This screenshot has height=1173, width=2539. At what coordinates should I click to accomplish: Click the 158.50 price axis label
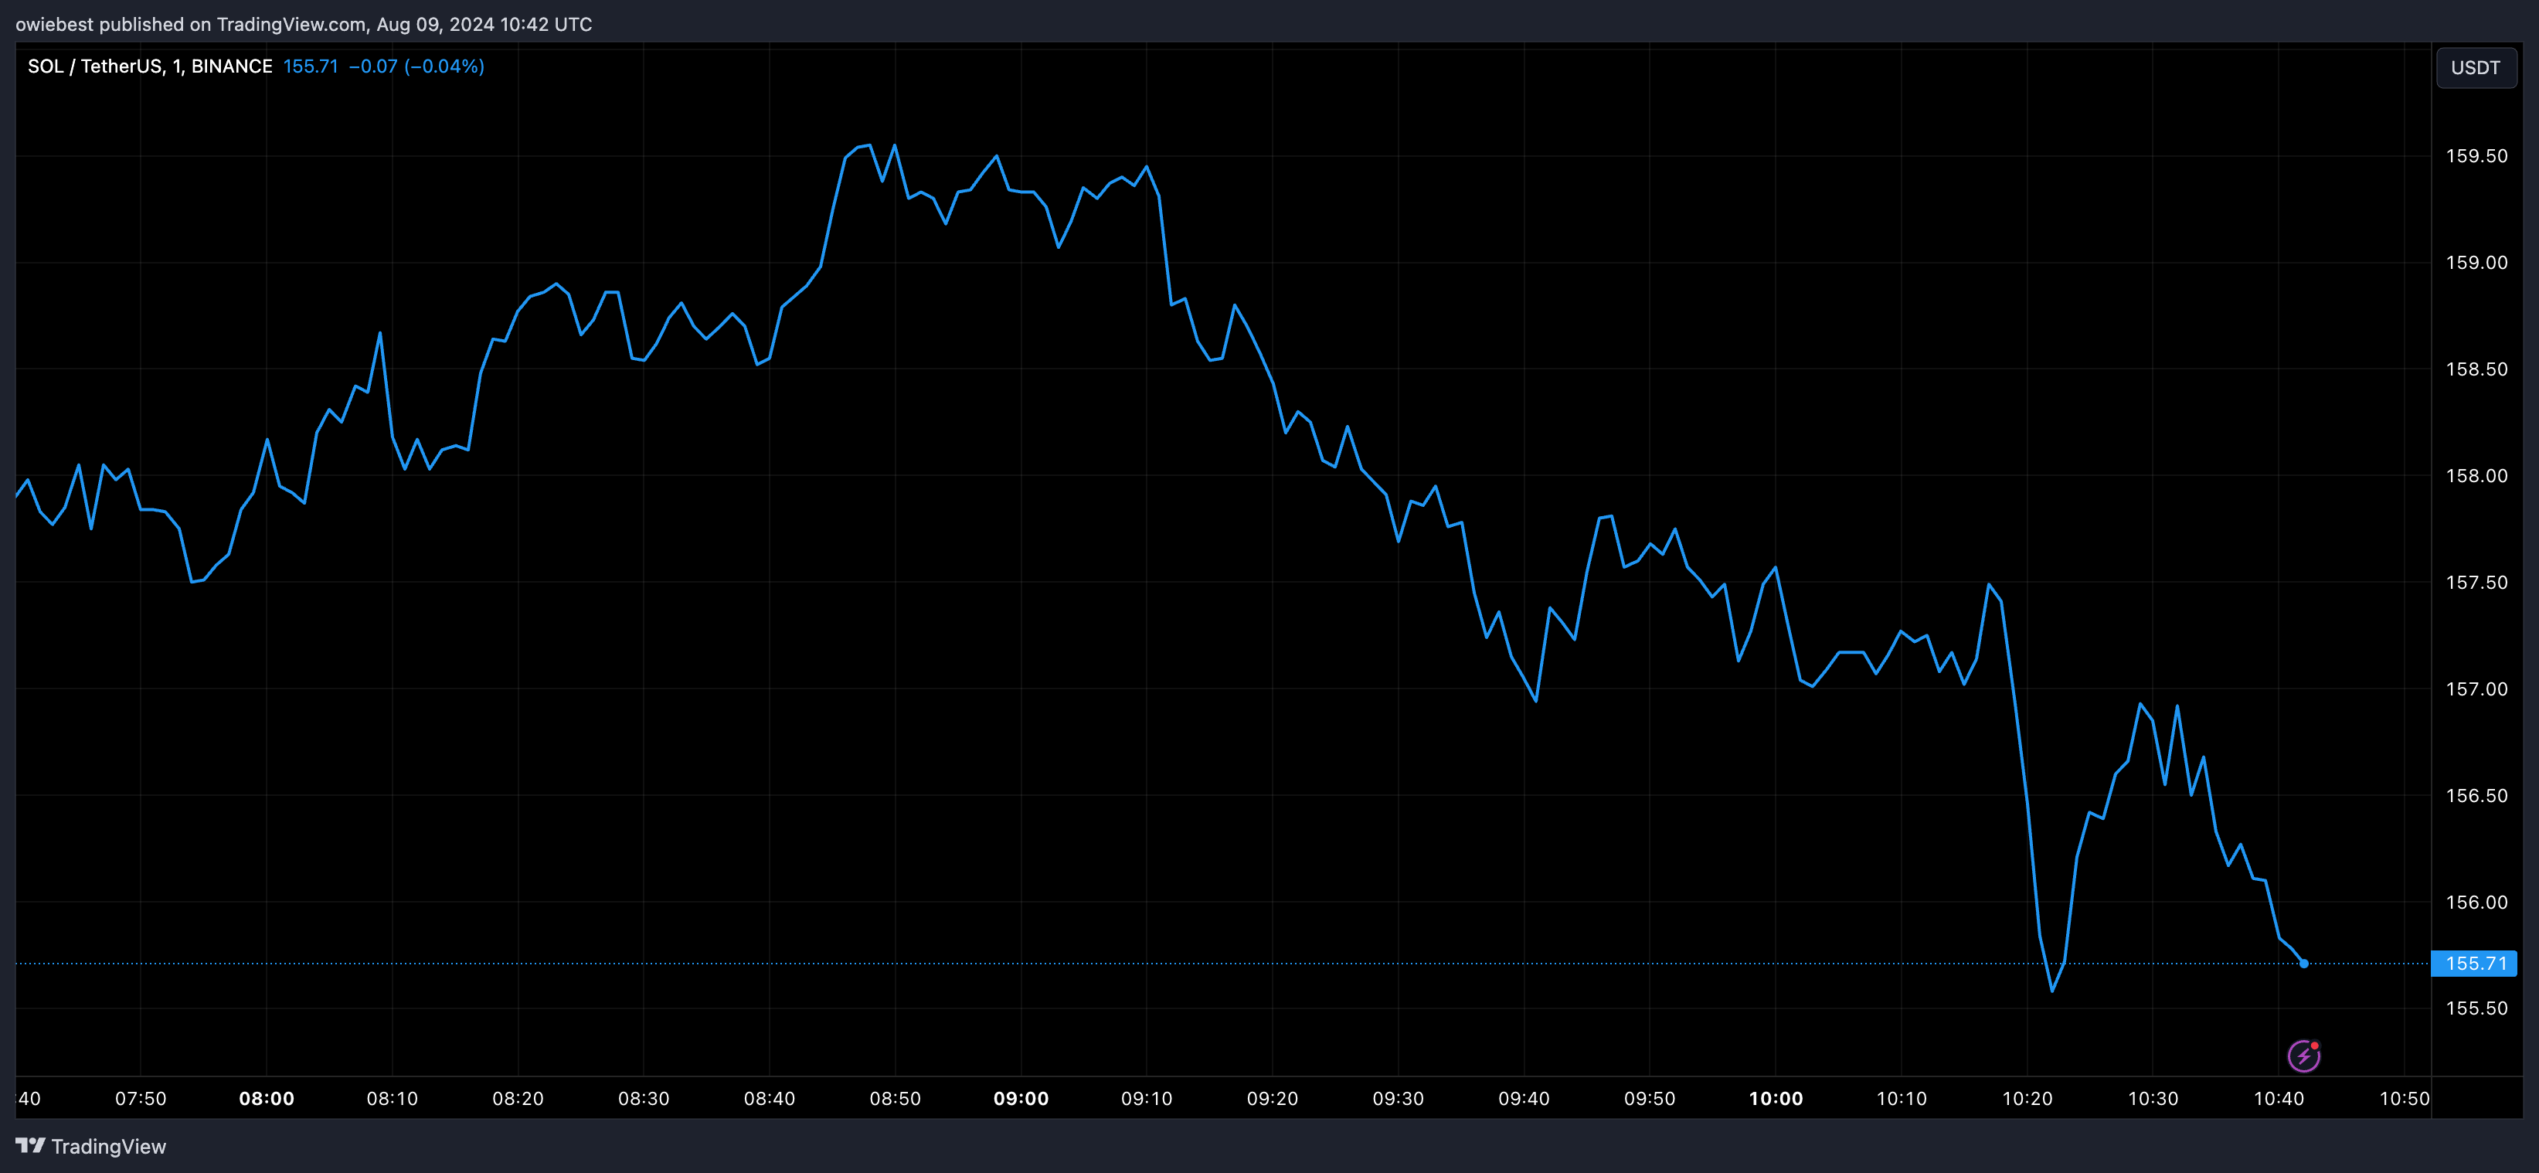coord(2476,369)
